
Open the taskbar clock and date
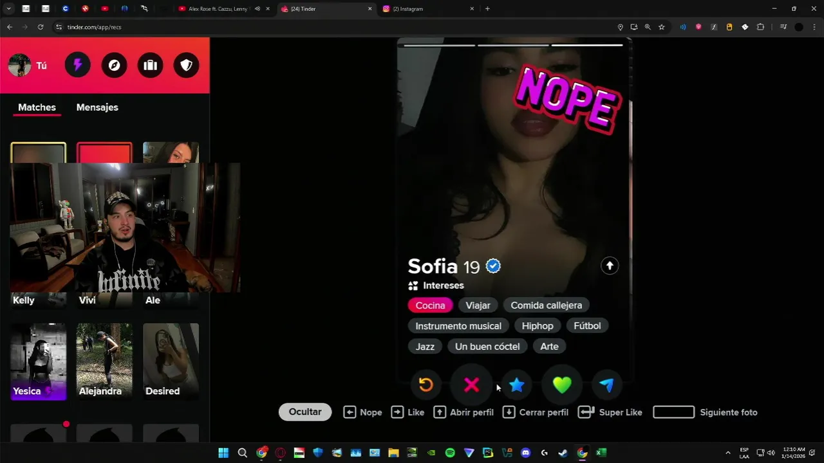(x=793, y=453)
